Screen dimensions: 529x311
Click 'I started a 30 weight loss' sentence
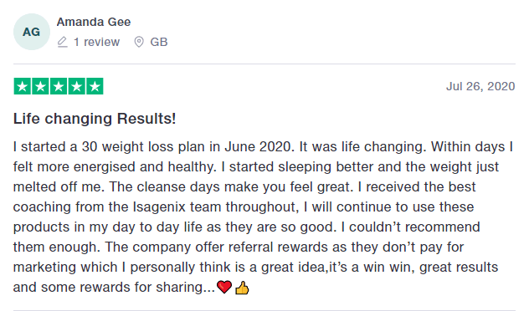coord(94,147)
